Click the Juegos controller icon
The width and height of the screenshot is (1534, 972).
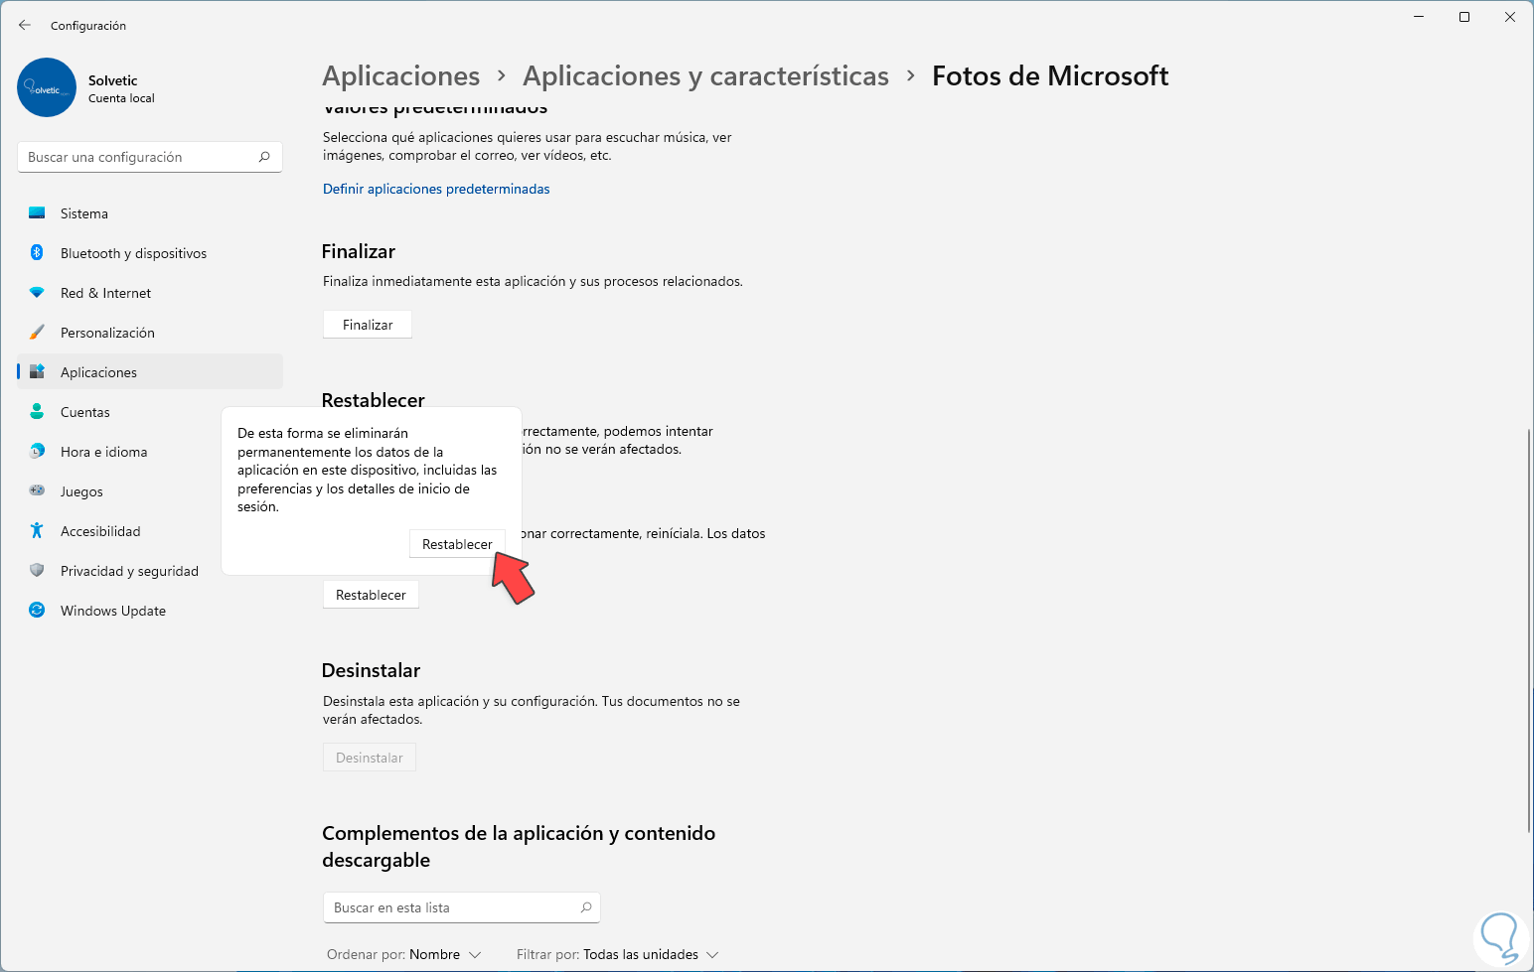(37, 490)
